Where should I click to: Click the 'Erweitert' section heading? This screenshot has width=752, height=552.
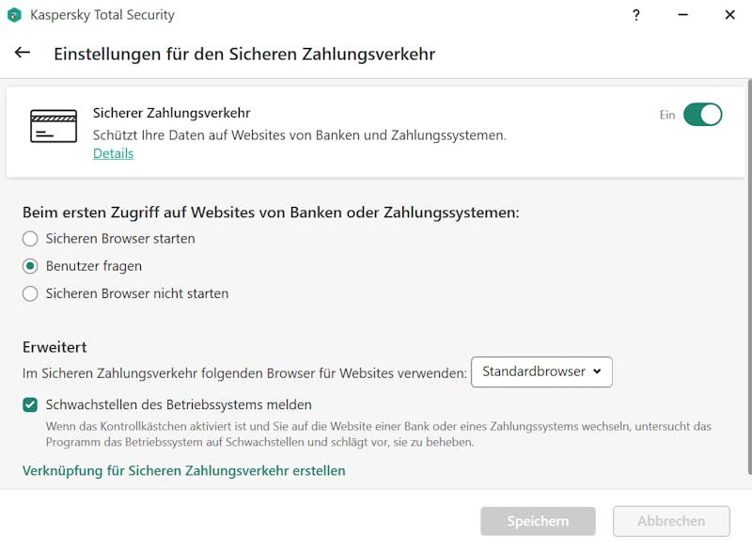55,347
